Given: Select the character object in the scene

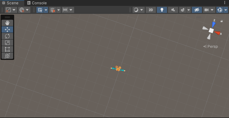Looking at the screenshot, I should click(x=118, y=68).
